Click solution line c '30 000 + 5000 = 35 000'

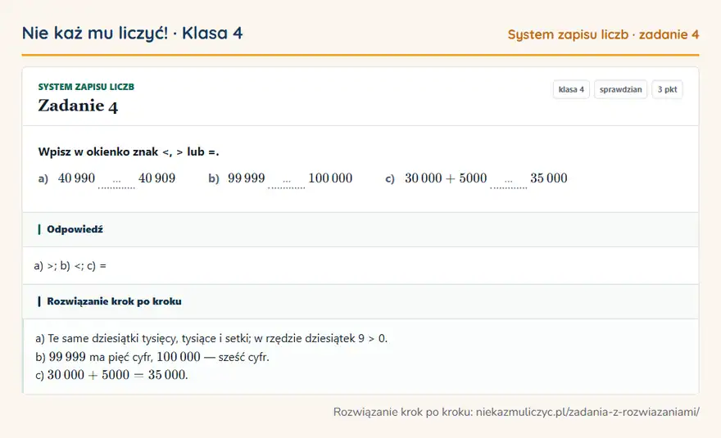click(x=111, y=375)
